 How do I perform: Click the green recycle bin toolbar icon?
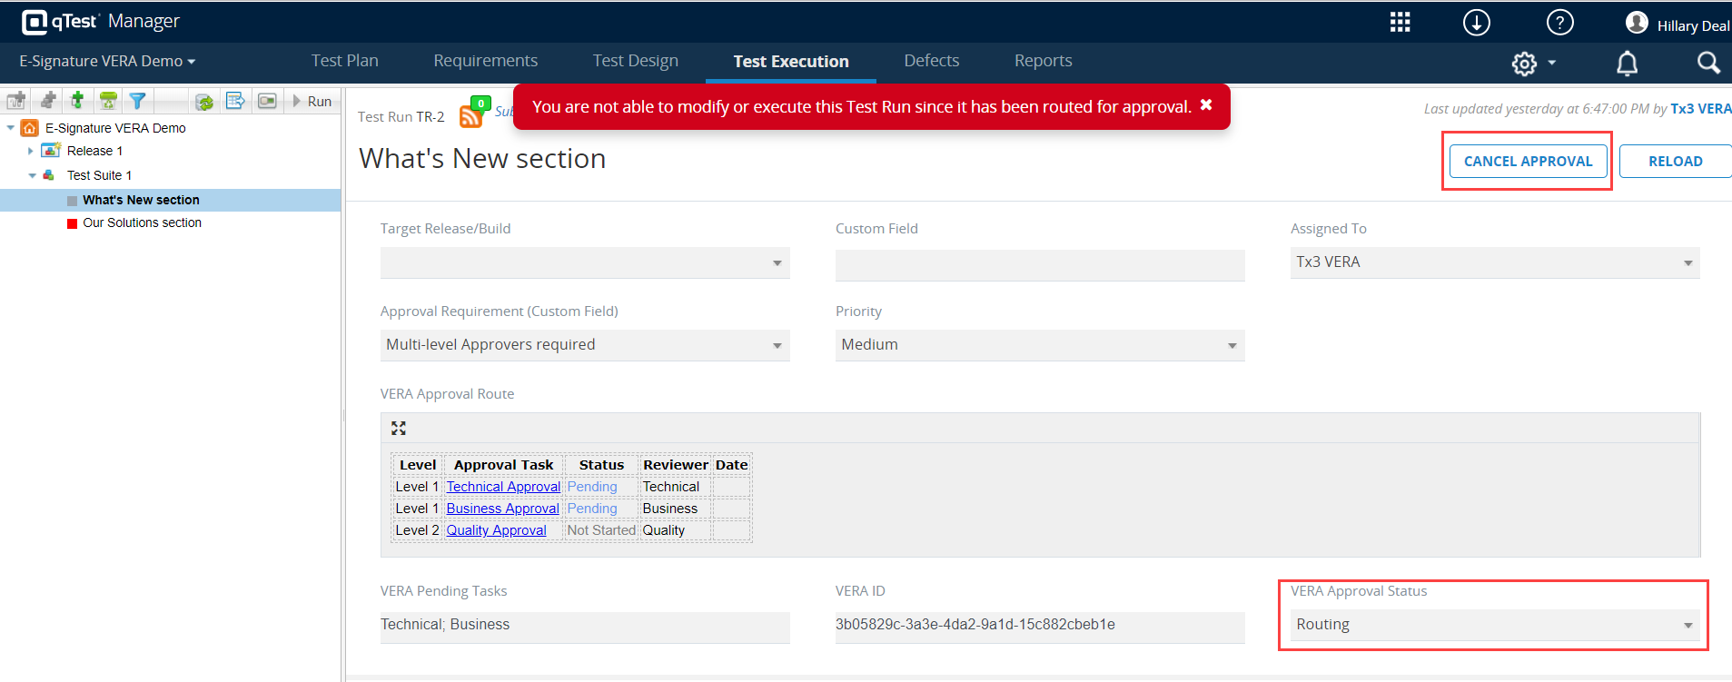tap(108, 101)
